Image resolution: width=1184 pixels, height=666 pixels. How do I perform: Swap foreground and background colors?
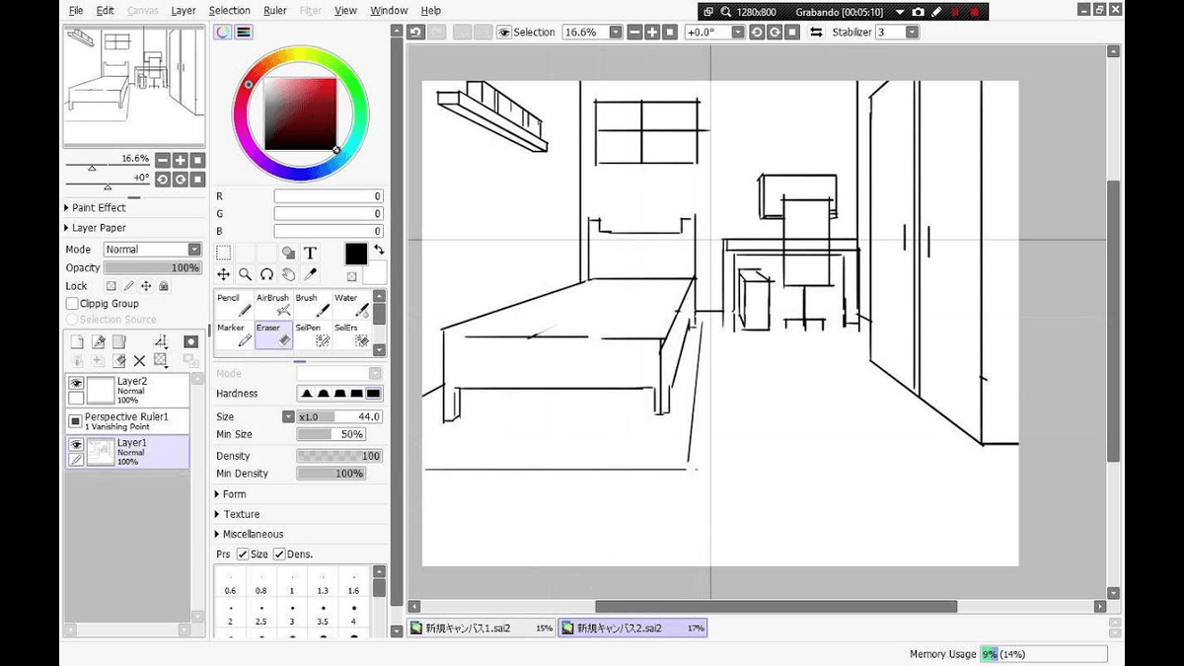click(379, 249)
